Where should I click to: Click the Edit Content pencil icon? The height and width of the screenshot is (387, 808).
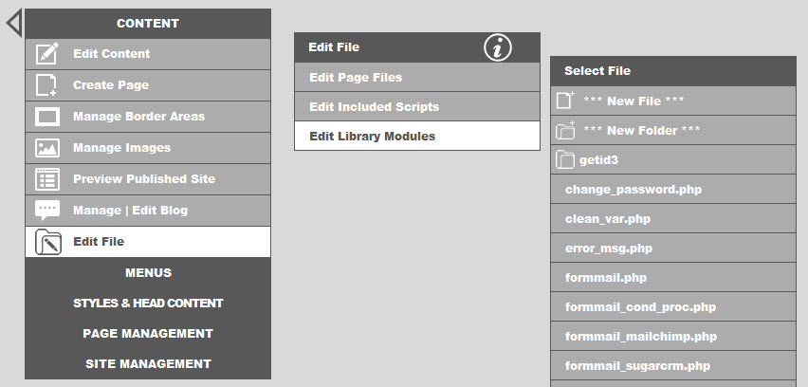tap(46, 54)
